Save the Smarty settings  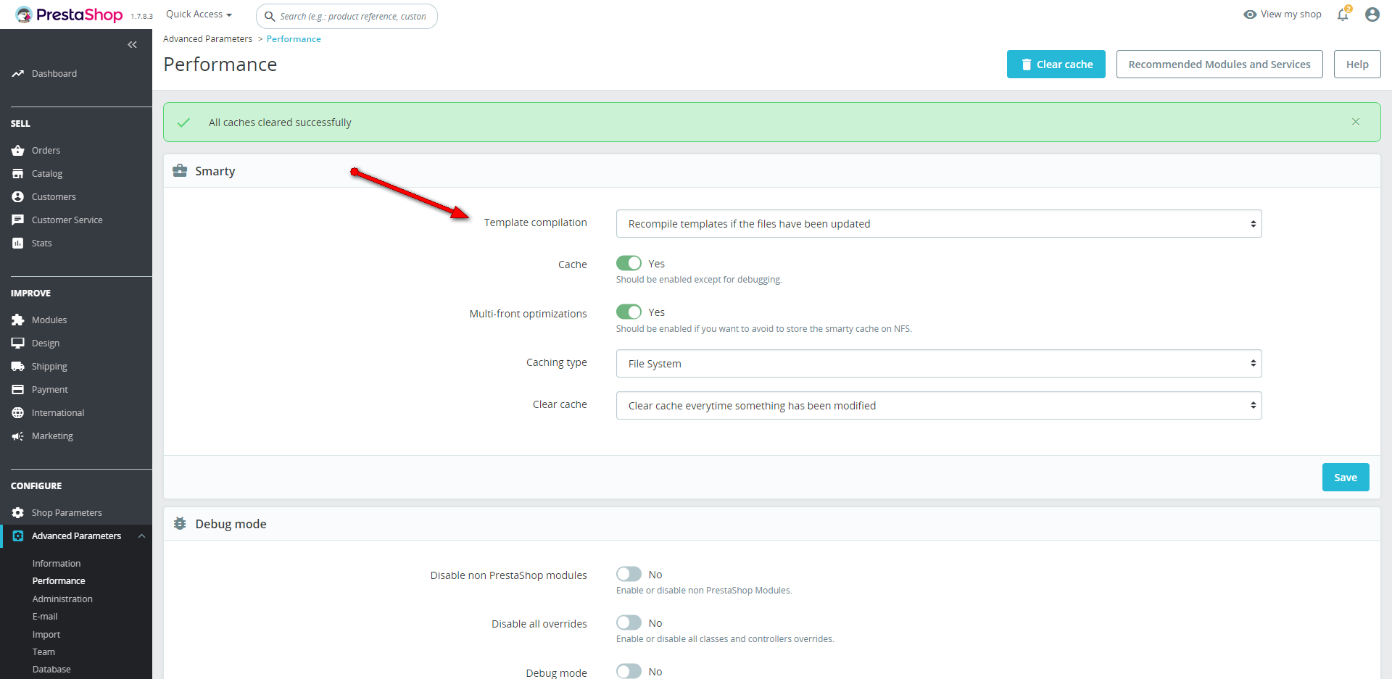[x=1346, y=478]
